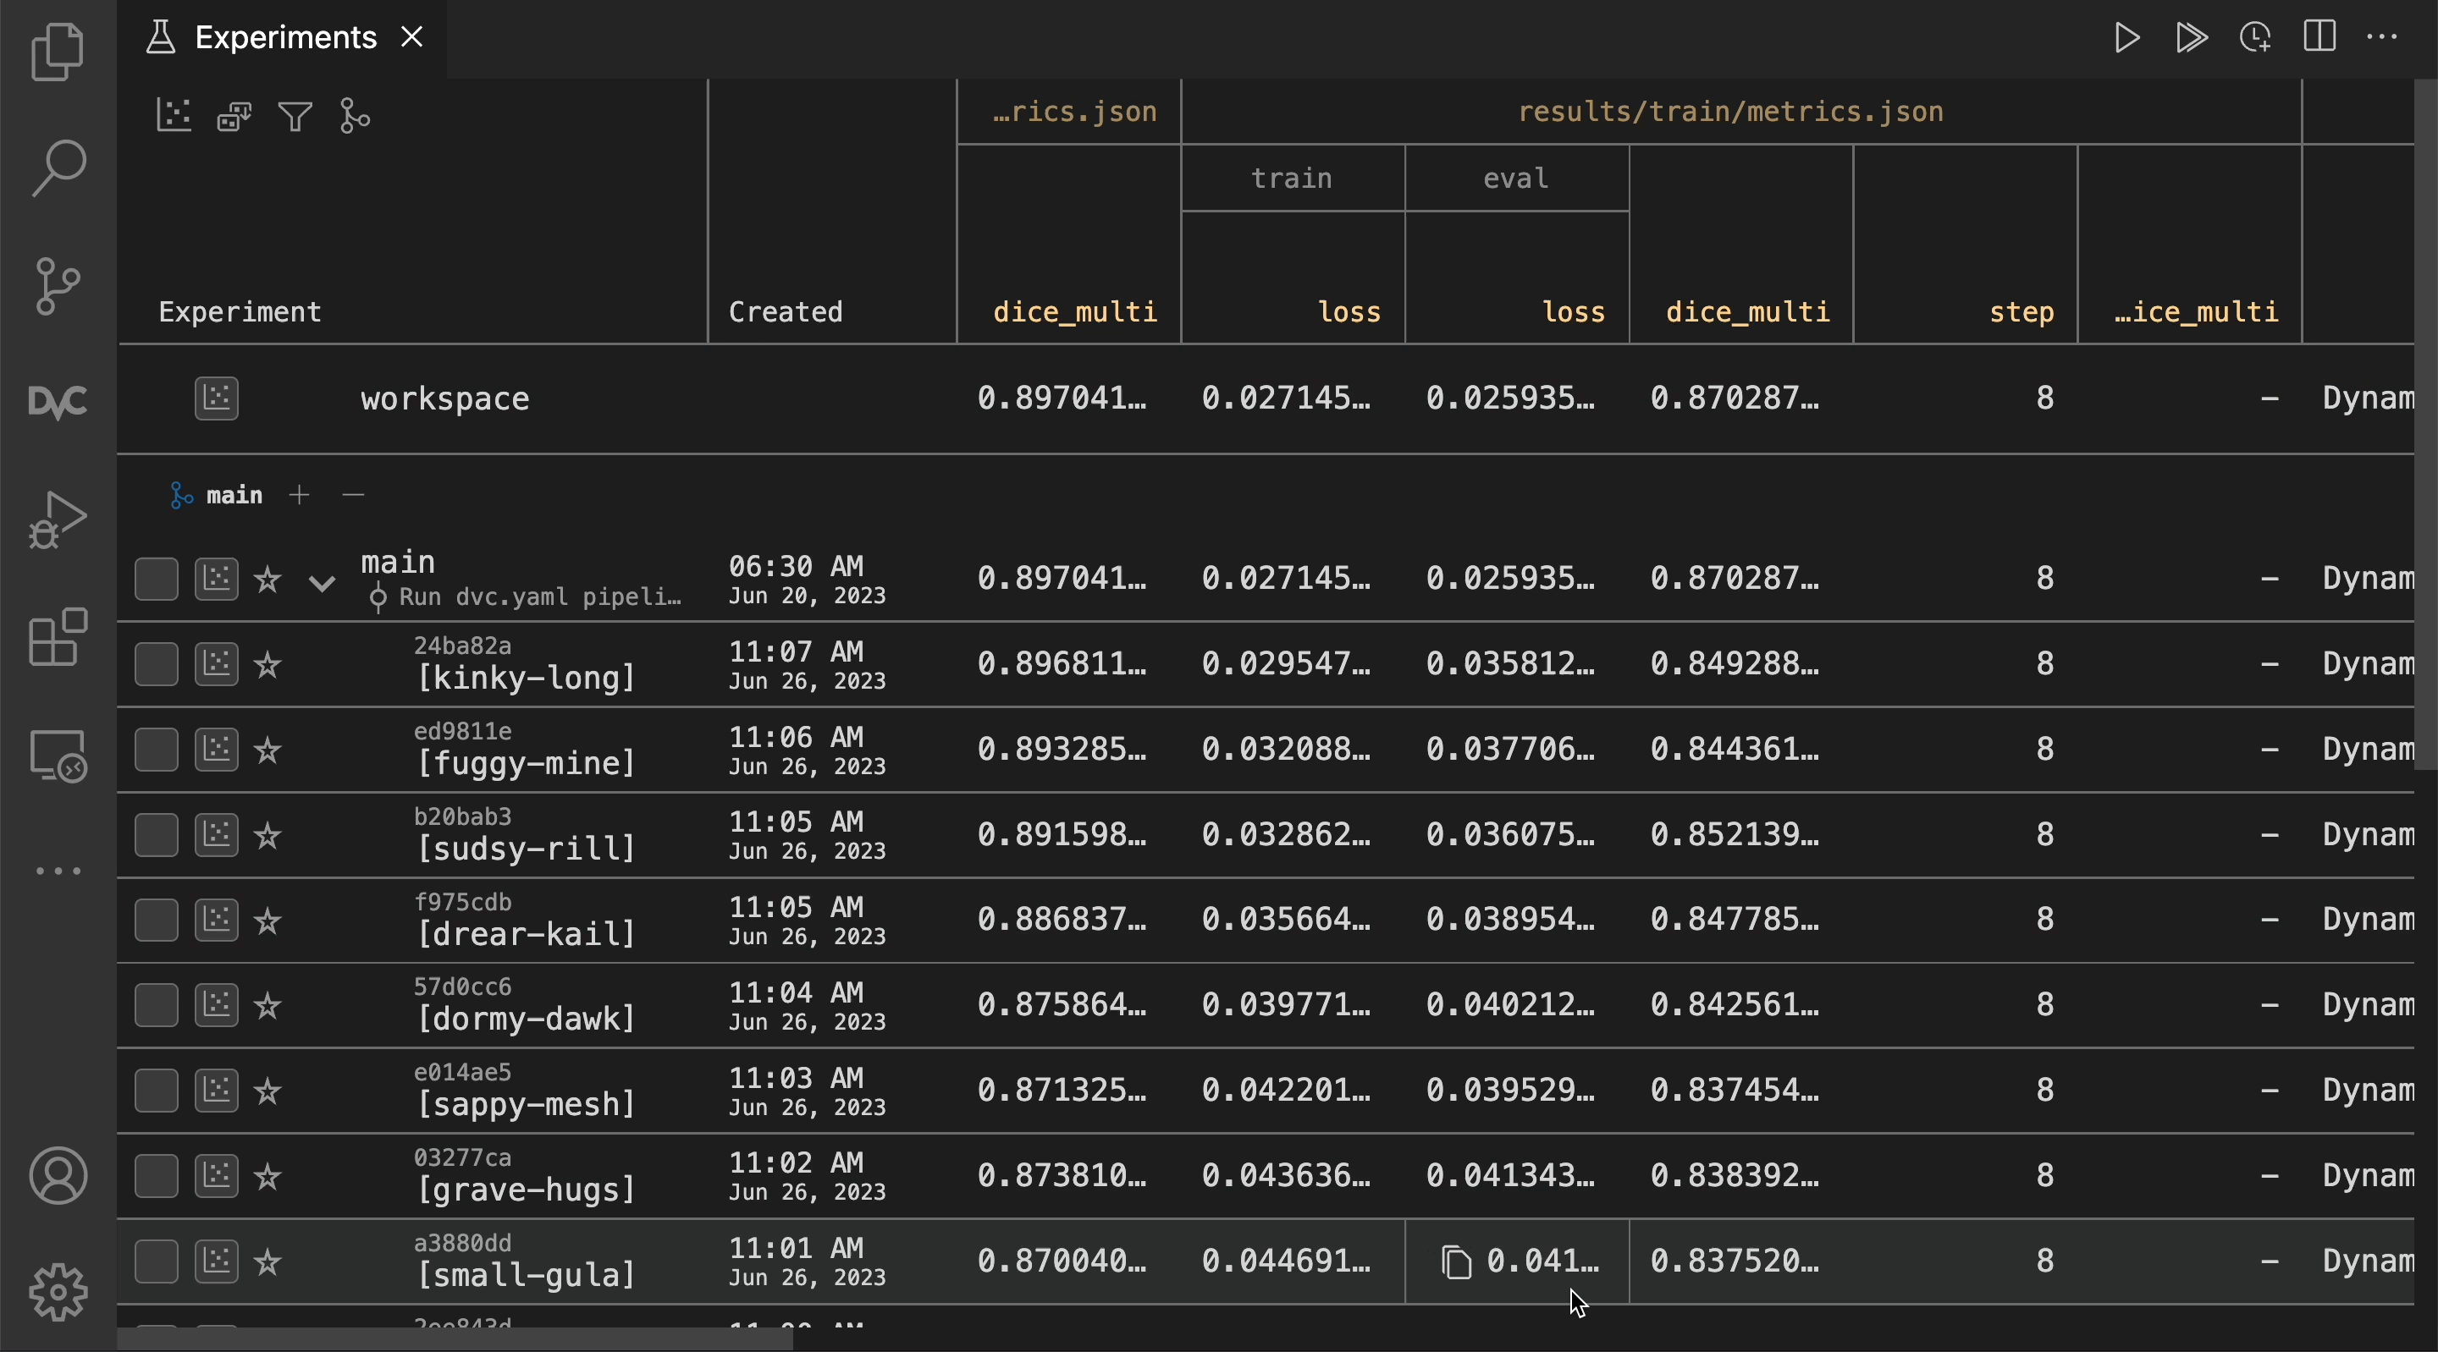Queue an experiment with the clock-plus icon
This screenshot has width=2438, height=1352.
coord(2256,38)
